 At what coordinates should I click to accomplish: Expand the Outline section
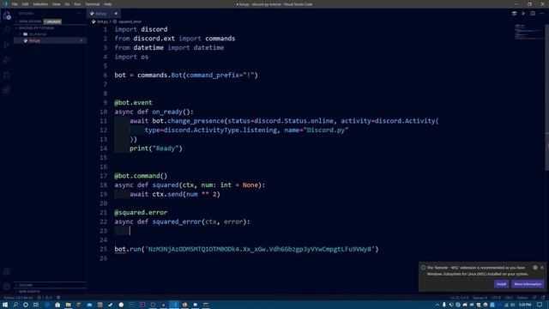[50, 285]
